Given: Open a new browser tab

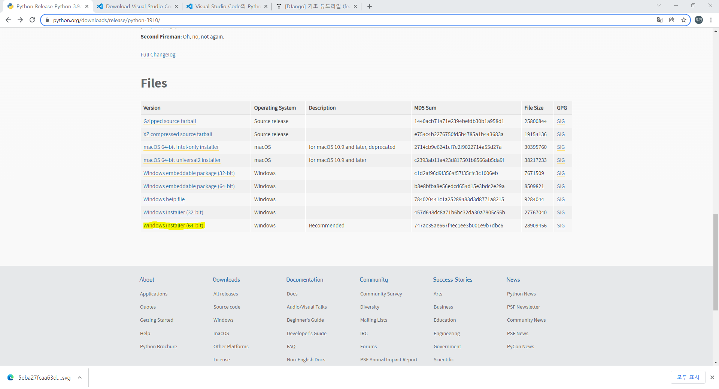Looking at the screenshot, I should [370, 6].
